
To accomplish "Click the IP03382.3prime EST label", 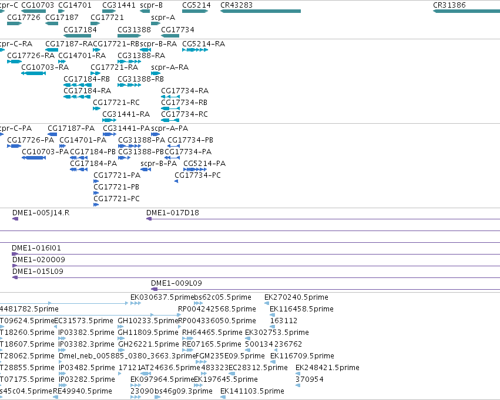I will 86,345.
